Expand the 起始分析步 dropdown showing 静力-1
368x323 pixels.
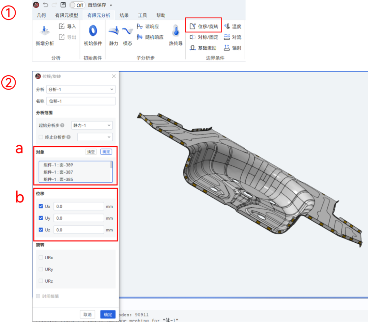coord(92,125)
